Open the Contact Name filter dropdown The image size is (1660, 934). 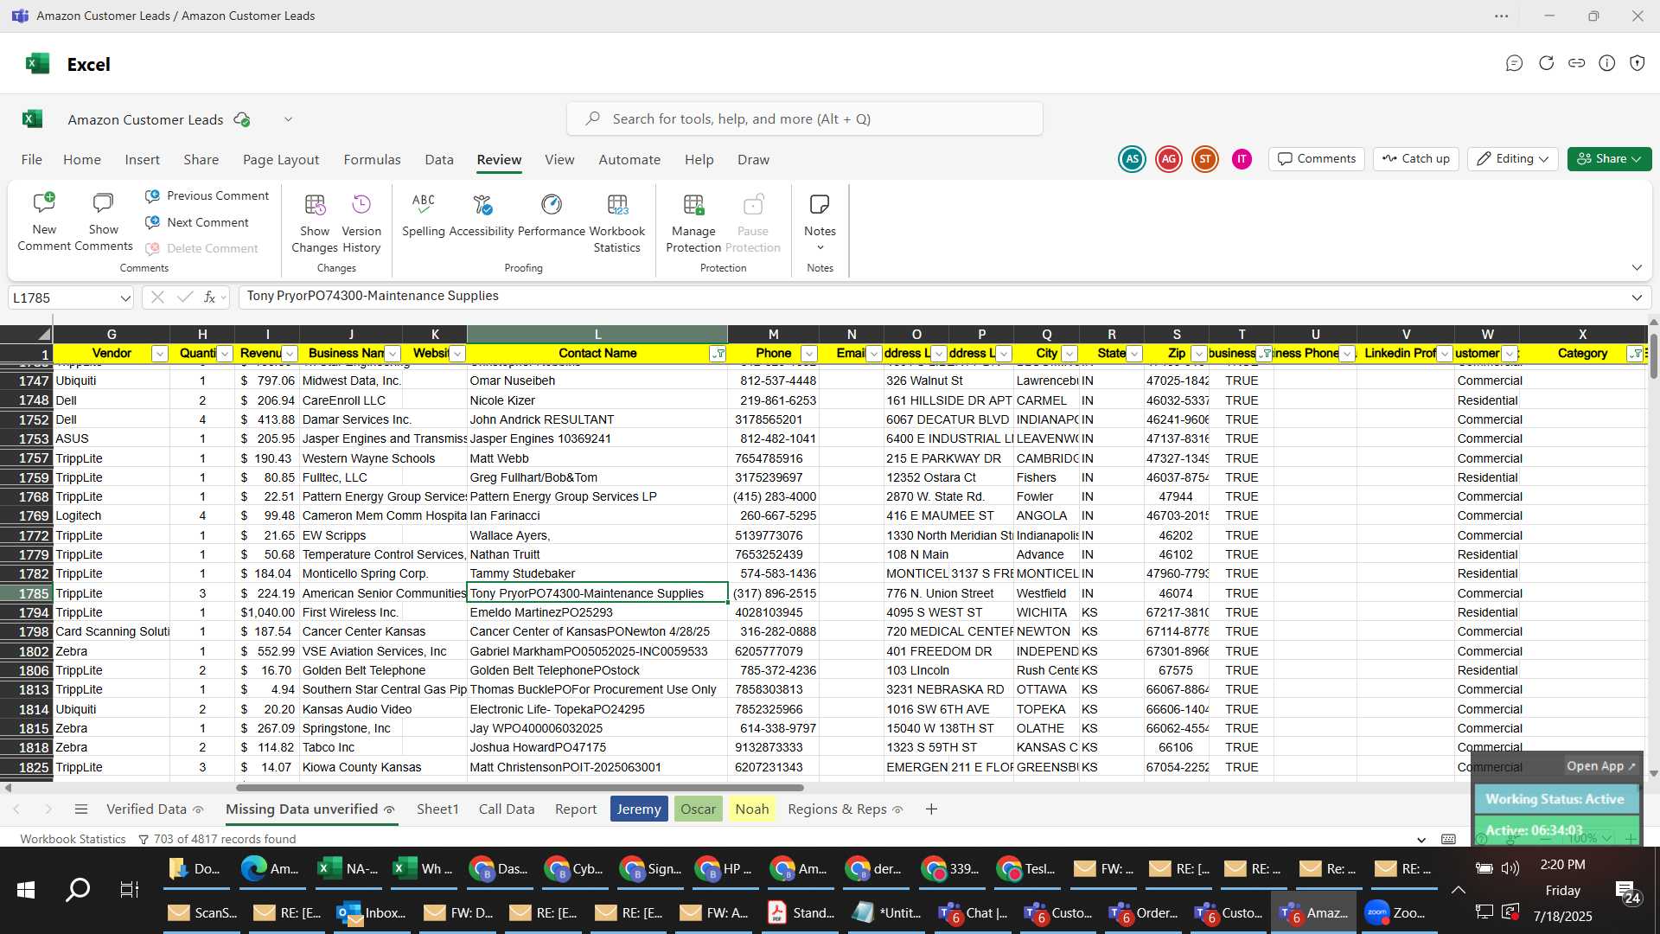pyautogui.click(x=718, y=354)
